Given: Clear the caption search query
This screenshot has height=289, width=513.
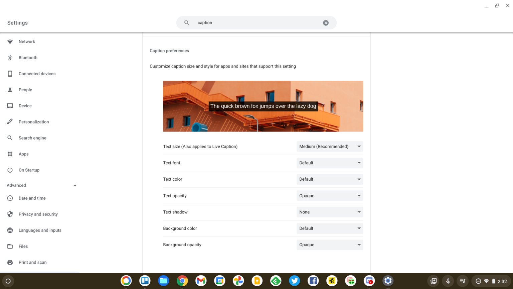Looking at the screenshot, I should point(326,22).
